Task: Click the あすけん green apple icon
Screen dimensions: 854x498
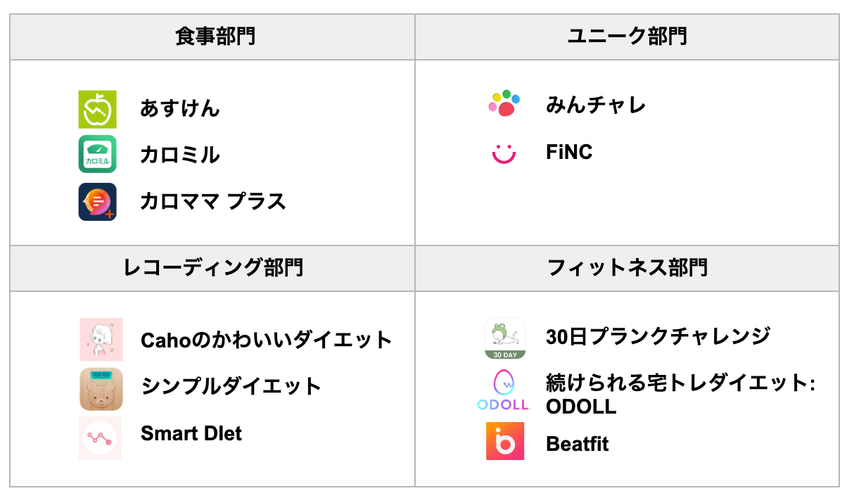Action: (97, 109)
